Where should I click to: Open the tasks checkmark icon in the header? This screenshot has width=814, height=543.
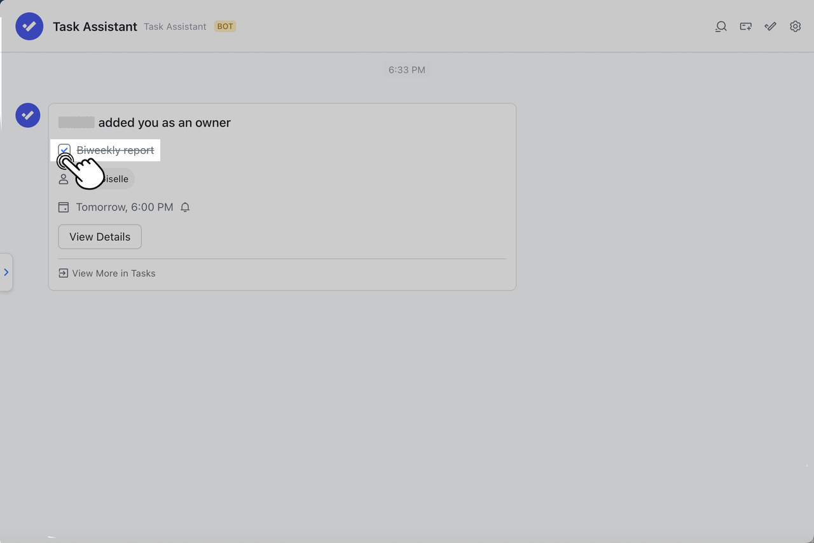(770, 26)
